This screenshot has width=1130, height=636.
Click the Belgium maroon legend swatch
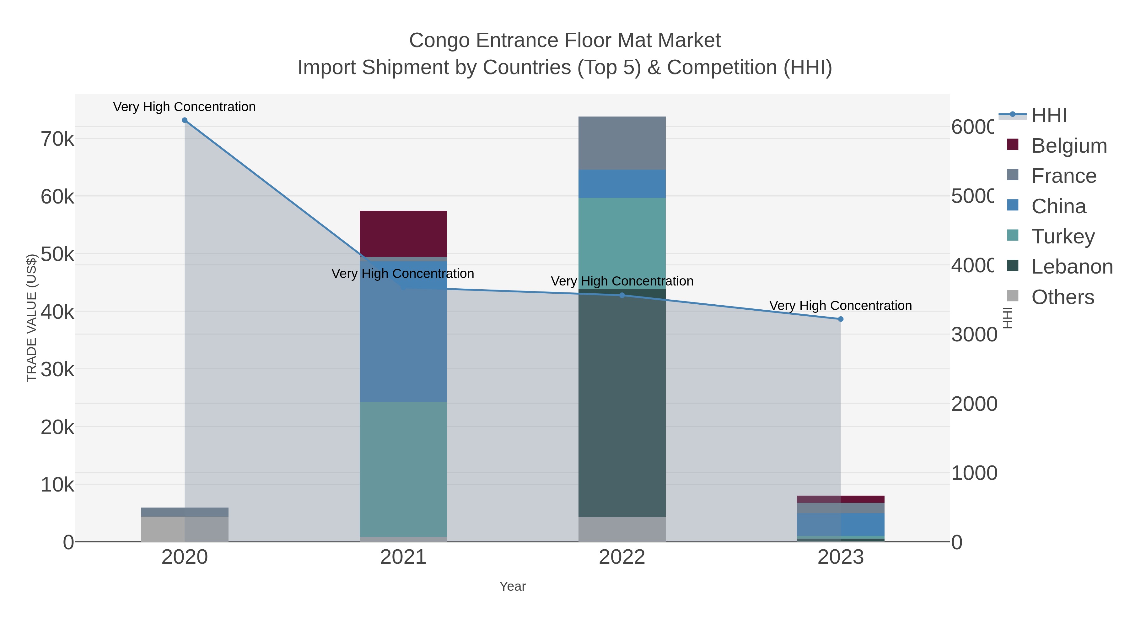click(x=1012, y=144)
